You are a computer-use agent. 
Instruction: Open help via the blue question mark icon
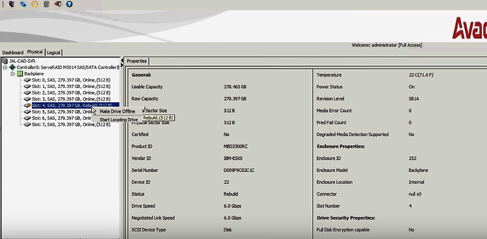[69, 4]
